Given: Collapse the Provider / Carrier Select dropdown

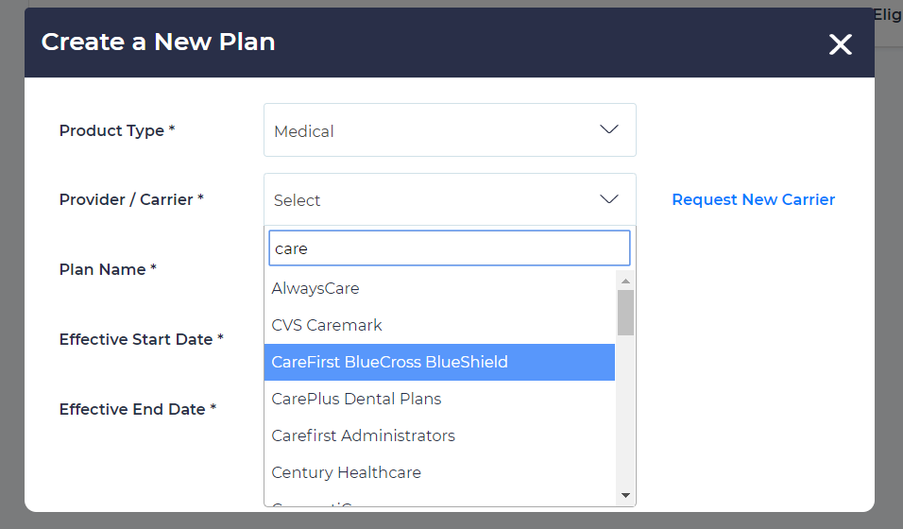Looking at the screenshot, I should 449,200.
